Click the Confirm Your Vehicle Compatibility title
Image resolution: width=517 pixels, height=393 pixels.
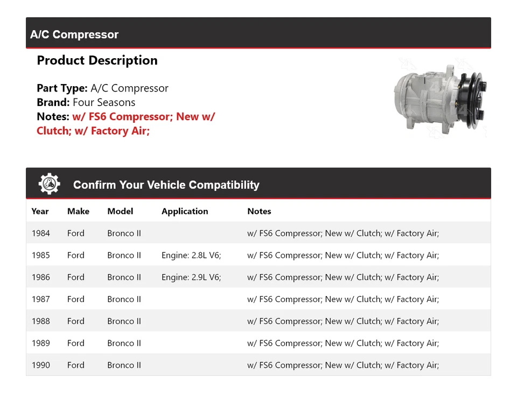coord(166,185)
